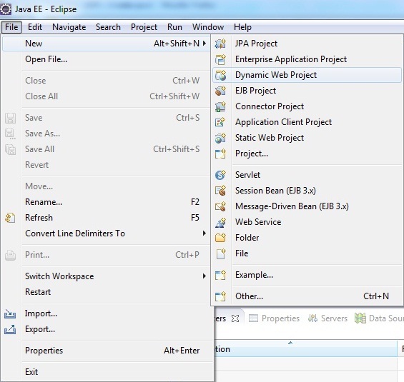Click the Data Source Explorer tab icon
This screenshot has width=404, height=382.
coord(360,318)
